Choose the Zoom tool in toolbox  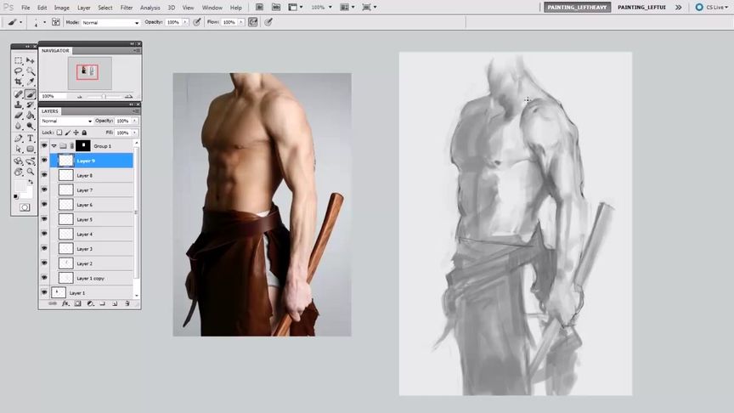30,171
